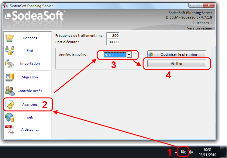
Task: Click the Optimiser le planning button
Action: (177, 54)
